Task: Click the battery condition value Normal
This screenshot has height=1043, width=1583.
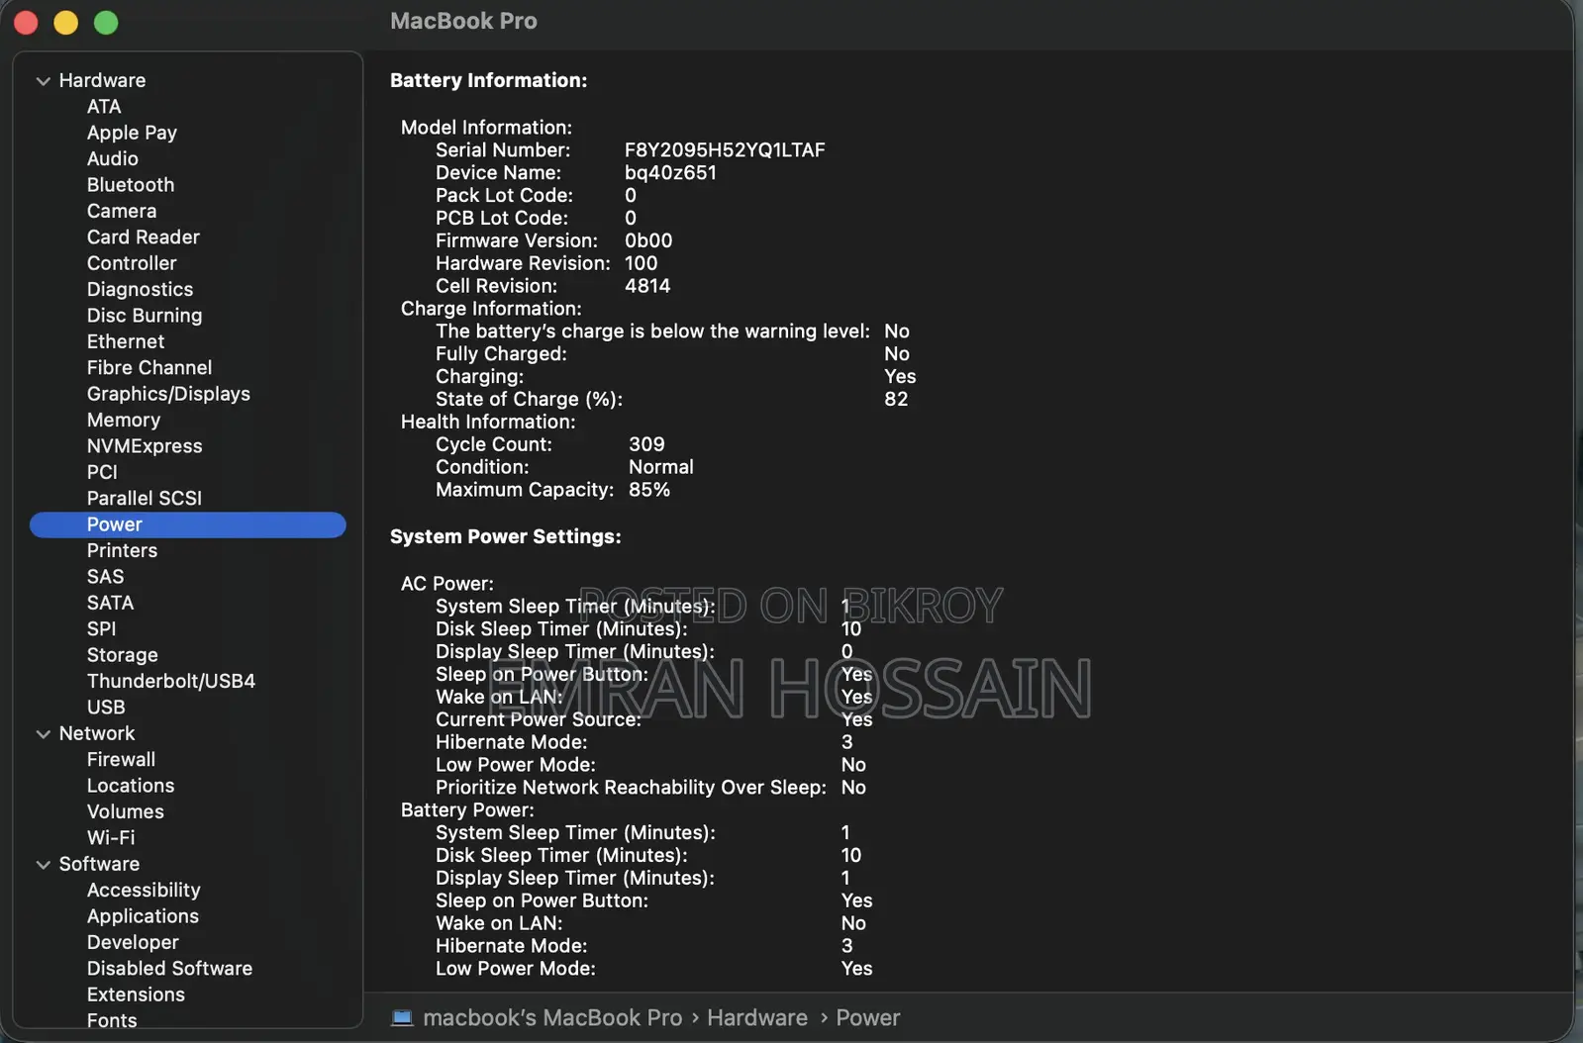Action: [661, 467]
